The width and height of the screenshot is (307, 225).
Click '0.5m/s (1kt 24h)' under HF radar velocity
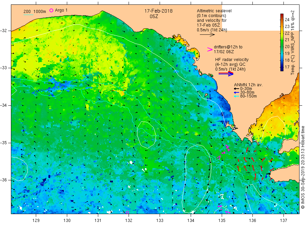(x=230, y=69)
